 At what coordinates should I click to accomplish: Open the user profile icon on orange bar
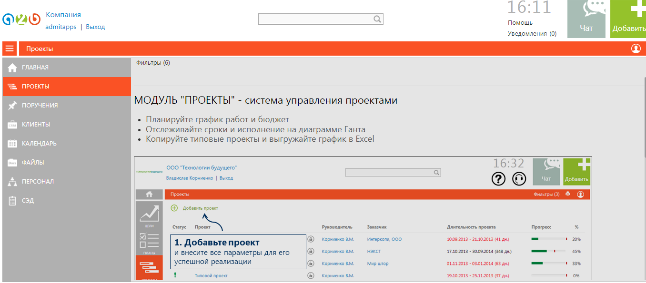tap(637, 48)
